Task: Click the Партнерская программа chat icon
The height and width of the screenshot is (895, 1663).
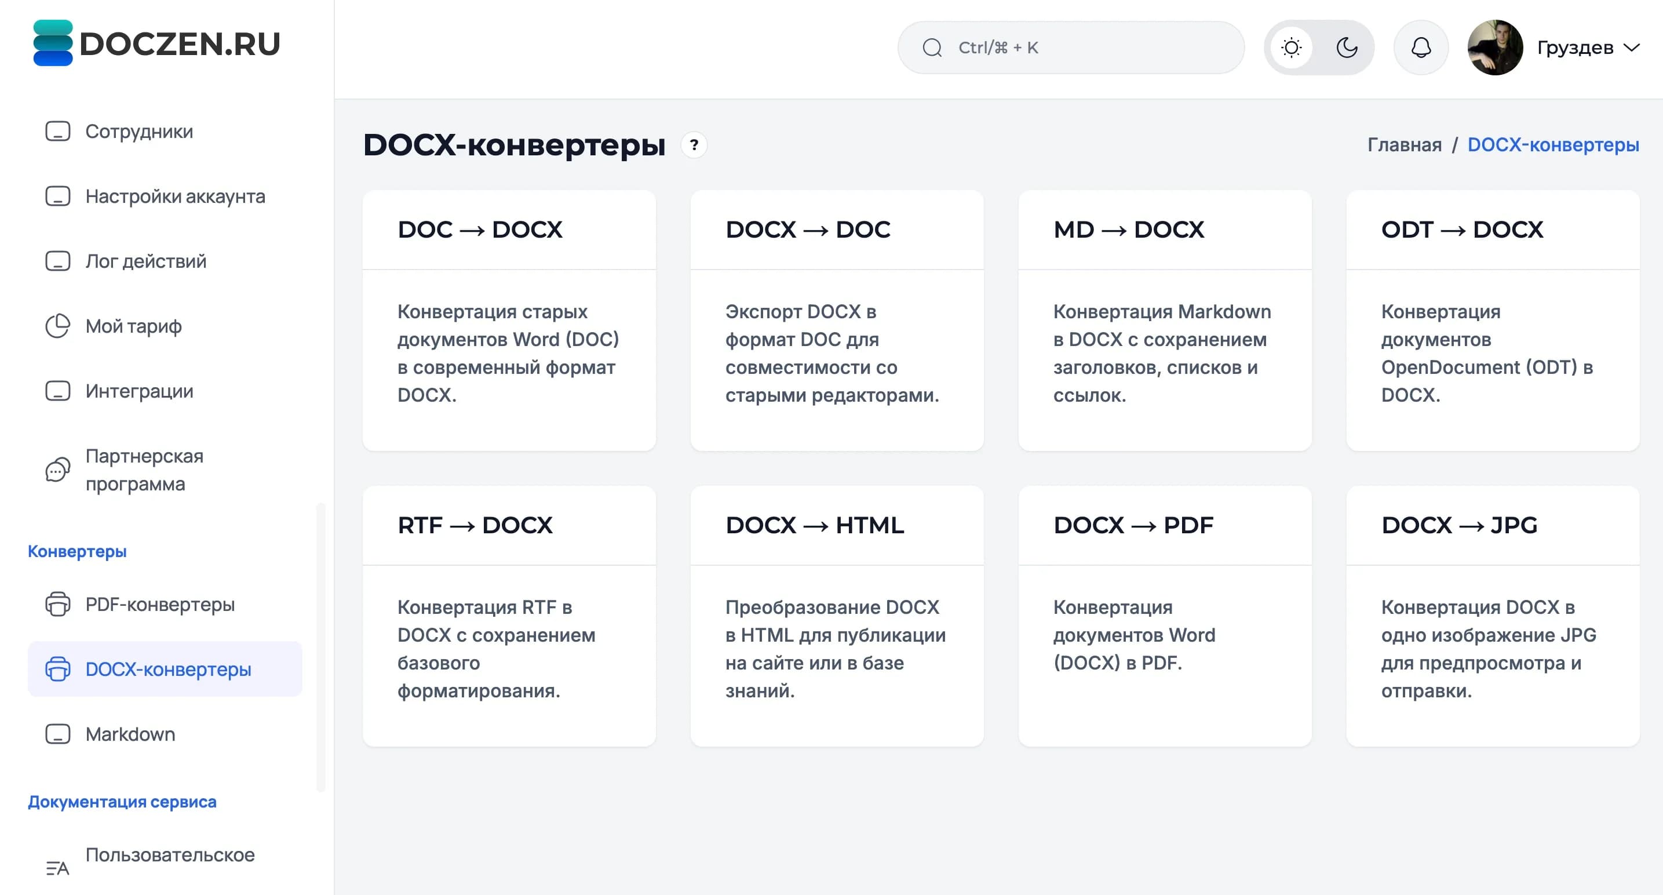Action: tap(57, 470)
